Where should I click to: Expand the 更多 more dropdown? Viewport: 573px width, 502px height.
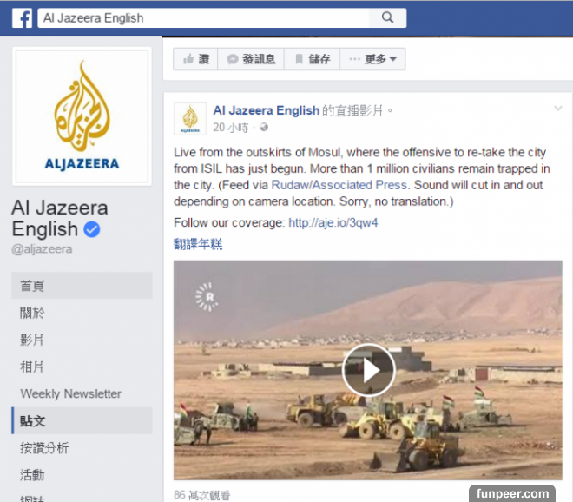(x=372, y=59)
